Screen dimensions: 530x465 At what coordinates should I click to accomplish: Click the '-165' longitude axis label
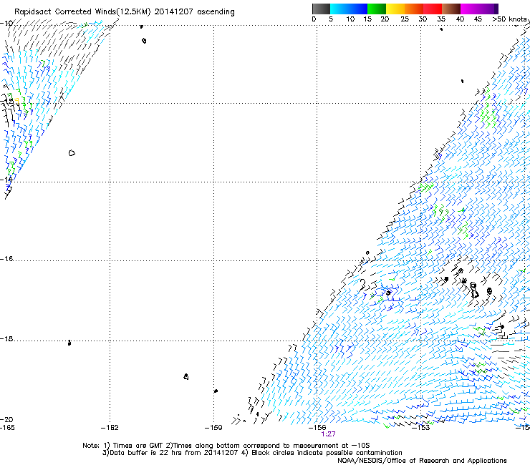[7, 428]
